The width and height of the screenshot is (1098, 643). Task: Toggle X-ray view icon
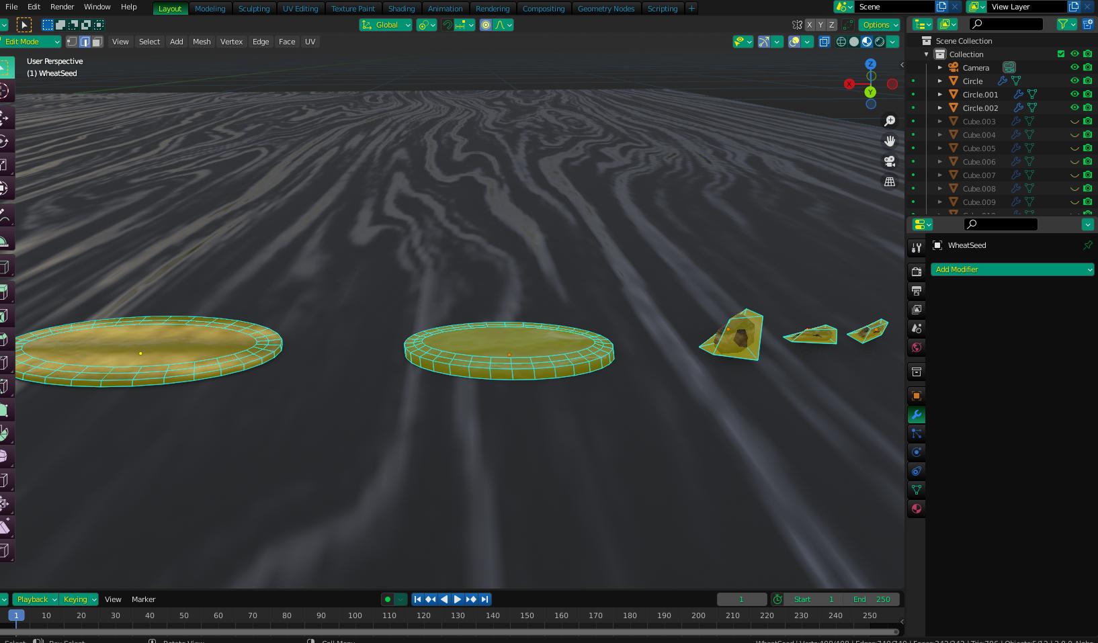click(824, 42)
